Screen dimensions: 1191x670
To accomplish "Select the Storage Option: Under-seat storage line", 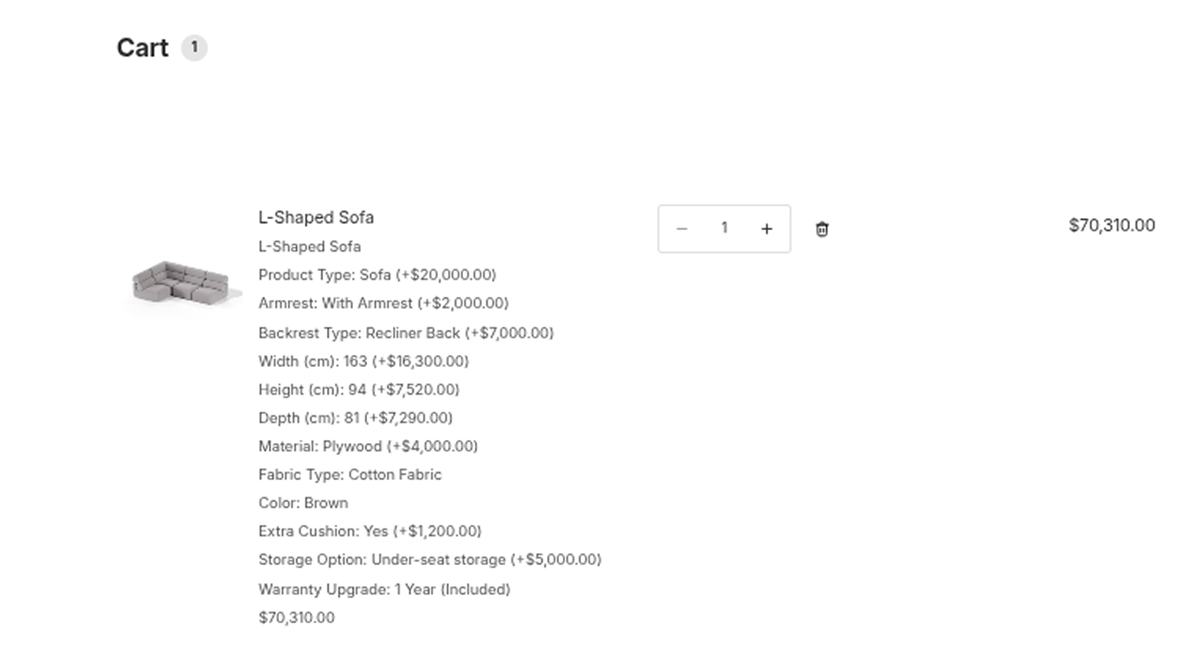I will click(430, 559).
